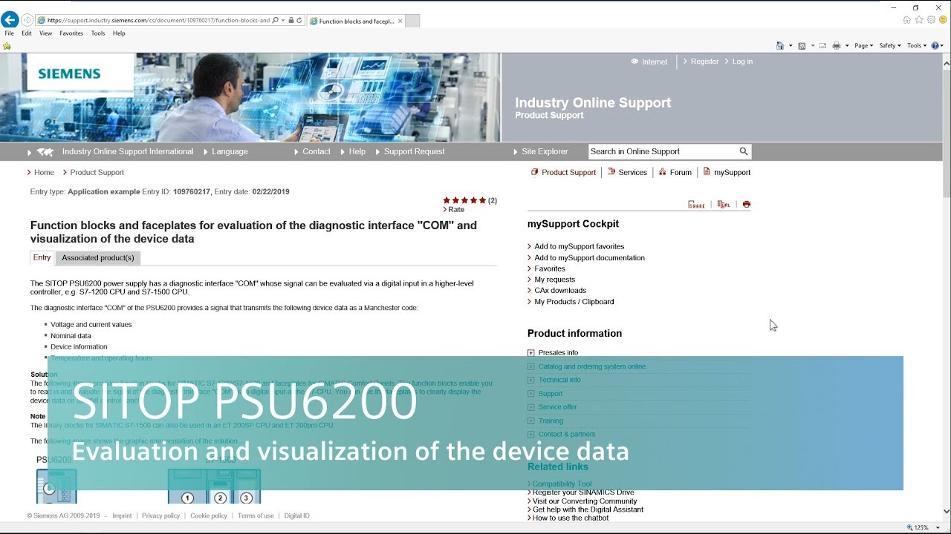
Task: Open a new browser tab
Action: pos(412,21)
